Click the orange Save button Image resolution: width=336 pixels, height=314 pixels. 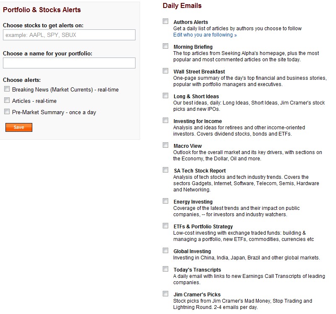[x=19, y=127]
